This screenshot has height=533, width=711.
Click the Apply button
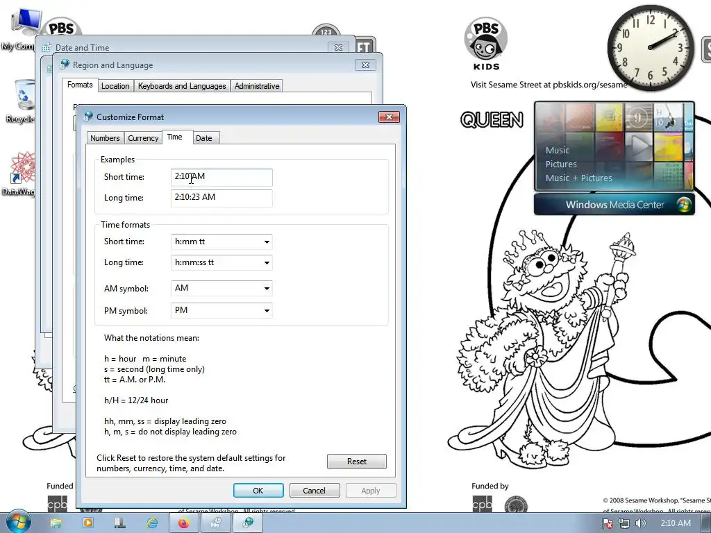coord(371,491)
